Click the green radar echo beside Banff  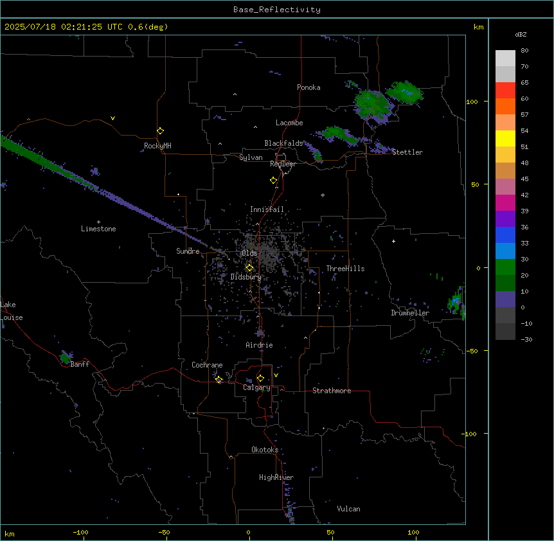(x=66, y=357)
